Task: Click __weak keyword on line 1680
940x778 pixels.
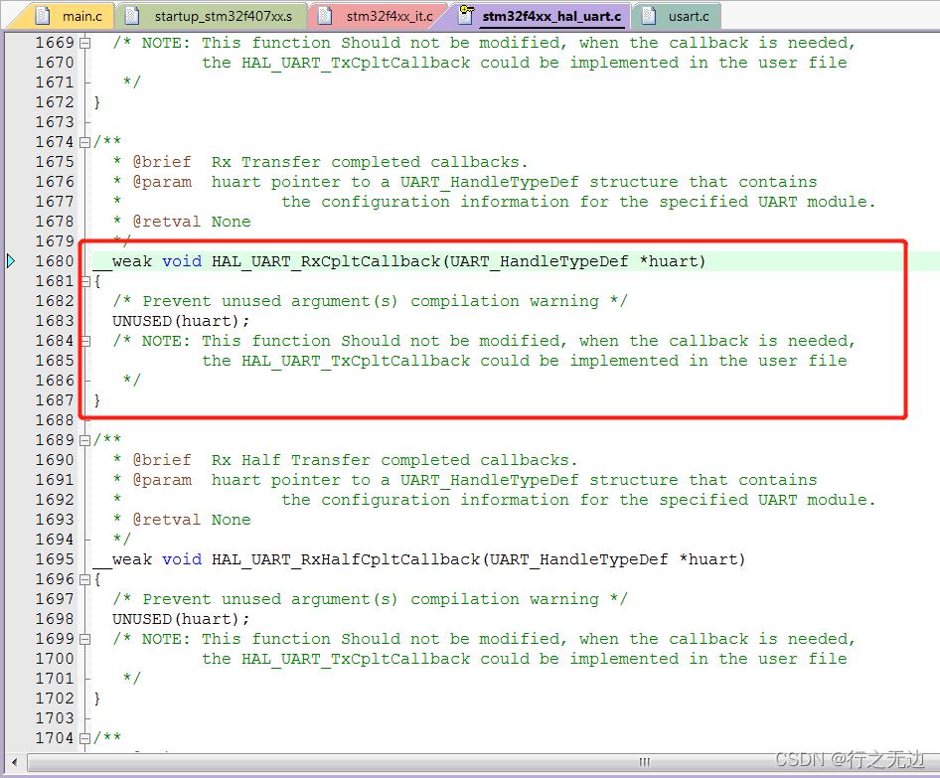Action: 123,262
